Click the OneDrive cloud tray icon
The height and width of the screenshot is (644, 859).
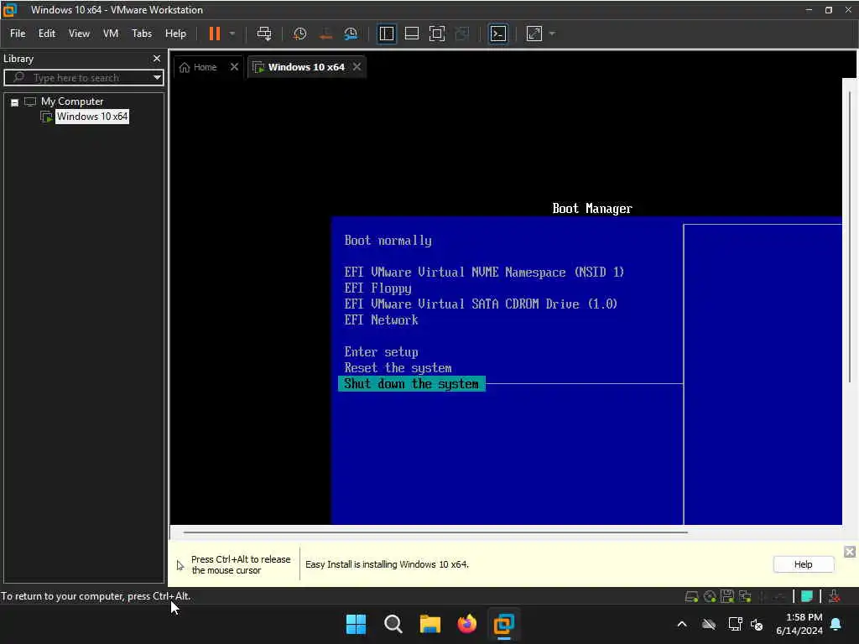point(709,624)
